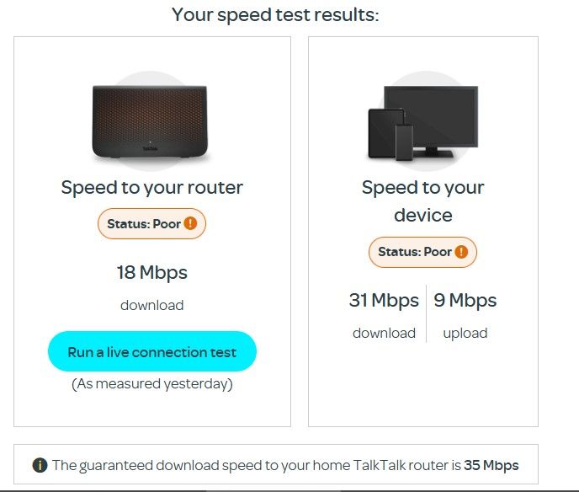Click the info icon beside guaranteed speed
Image resolution: width=579 pixels, height=492 pixels.
pyautogui.click(x=40, y=465)
